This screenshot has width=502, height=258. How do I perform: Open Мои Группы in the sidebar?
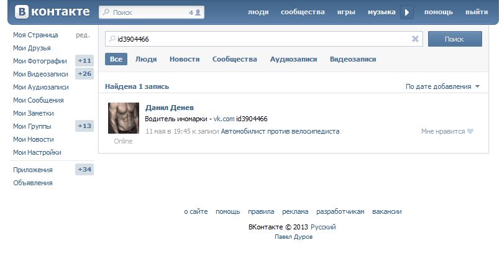[x=32, y=126]
